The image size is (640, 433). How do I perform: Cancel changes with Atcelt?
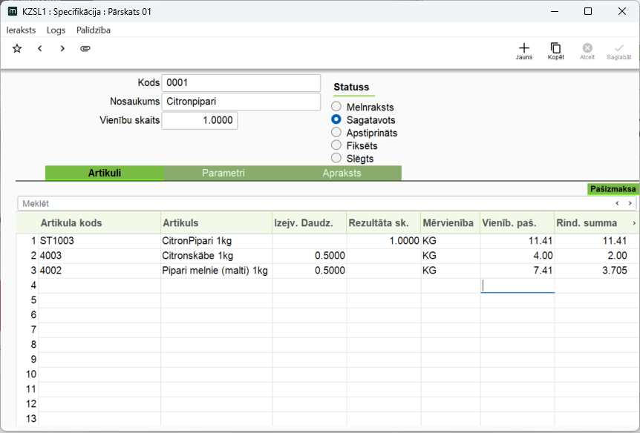587,52
